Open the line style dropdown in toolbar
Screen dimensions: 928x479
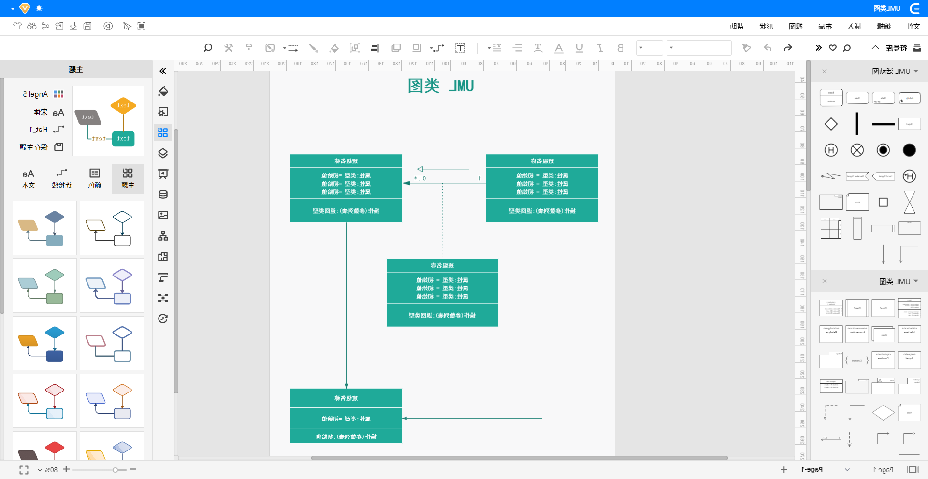[x=290, y=47]
